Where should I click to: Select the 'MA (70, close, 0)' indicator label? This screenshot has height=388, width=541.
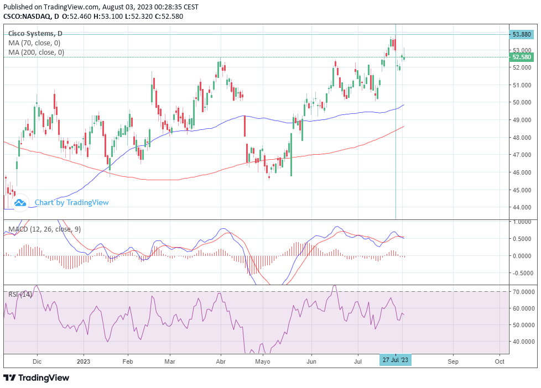point(34,43)
